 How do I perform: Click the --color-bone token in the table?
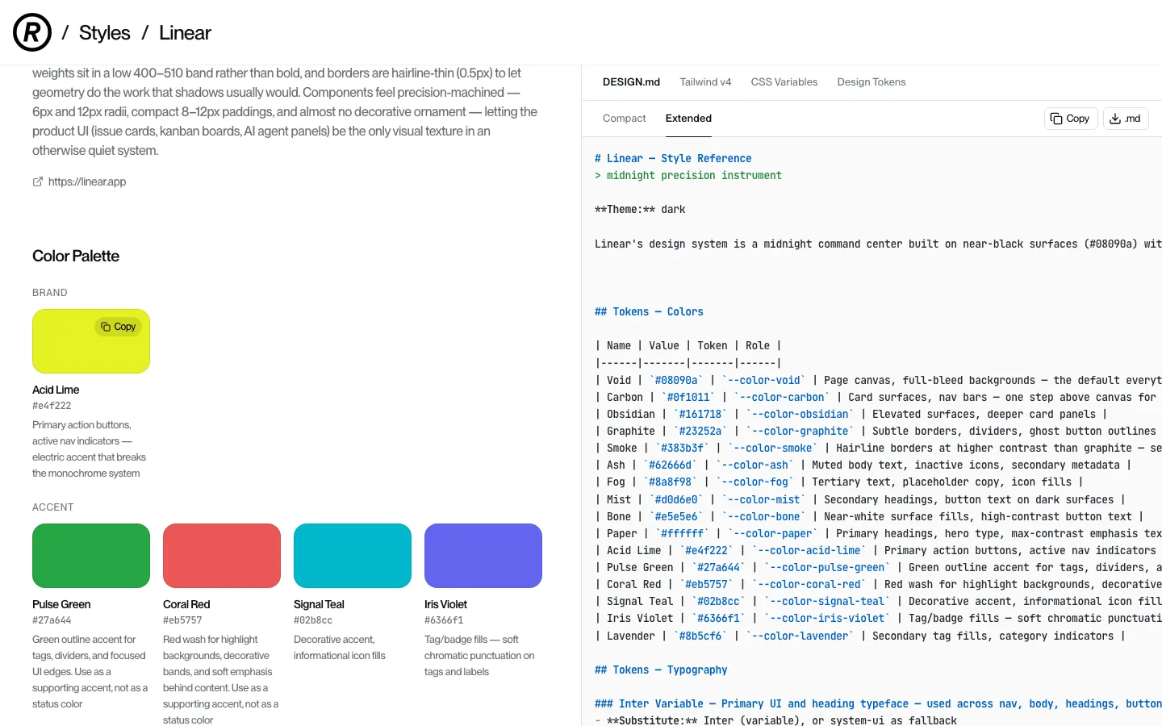pyautogui.click(x=764, y=517)
